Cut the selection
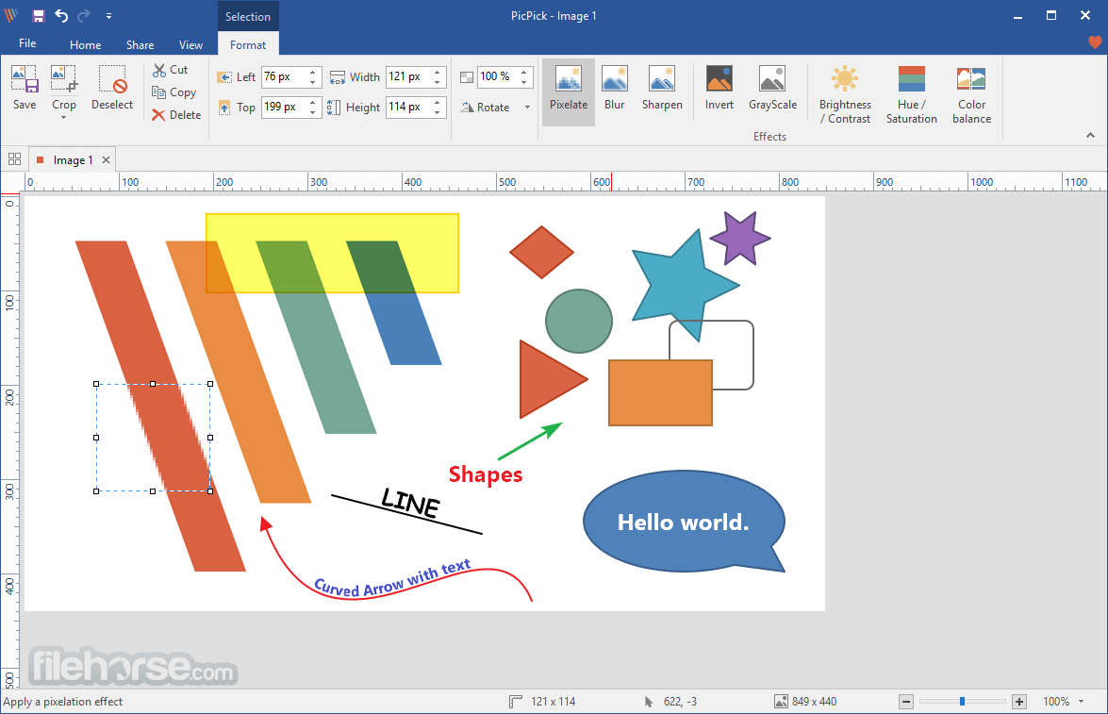1108x714 pixels. pos(171,69)
